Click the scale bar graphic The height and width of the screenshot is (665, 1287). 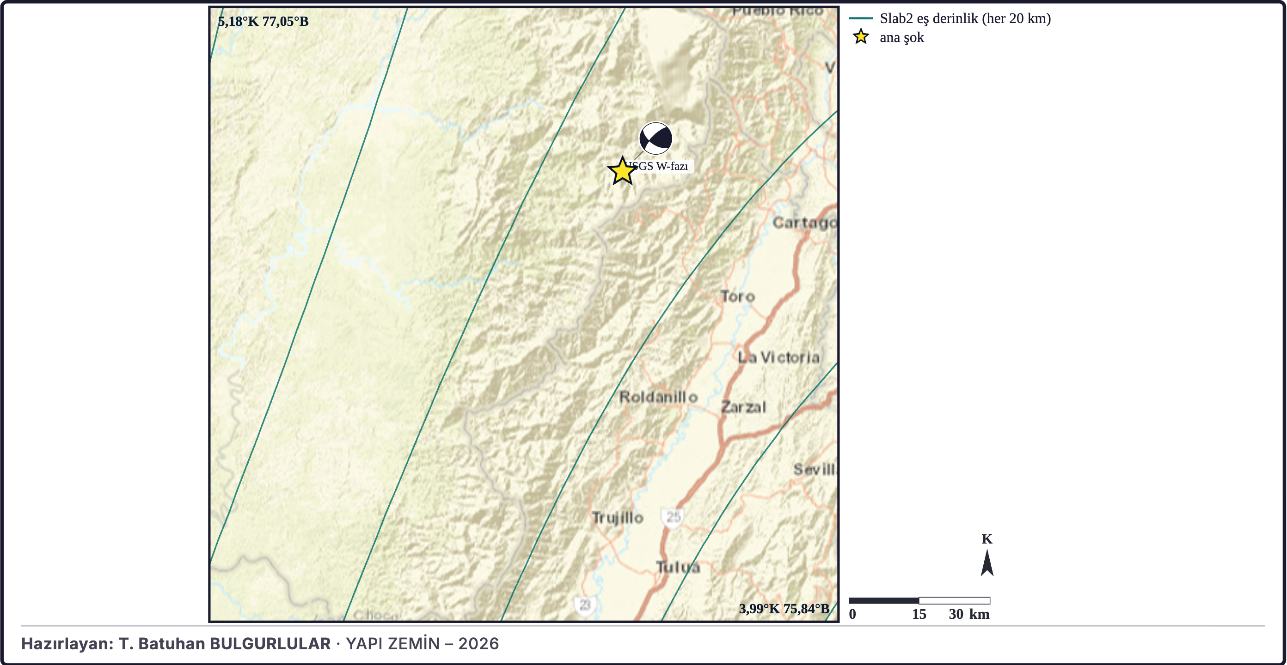point(919,601)
